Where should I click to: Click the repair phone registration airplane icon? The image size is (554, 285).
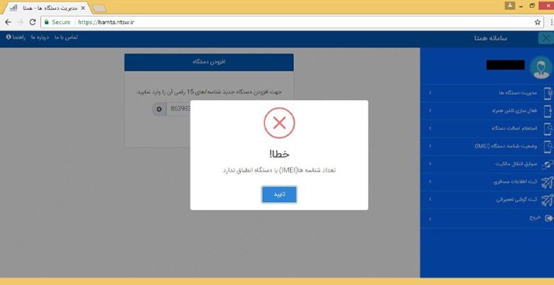click(x=548, y=200)
